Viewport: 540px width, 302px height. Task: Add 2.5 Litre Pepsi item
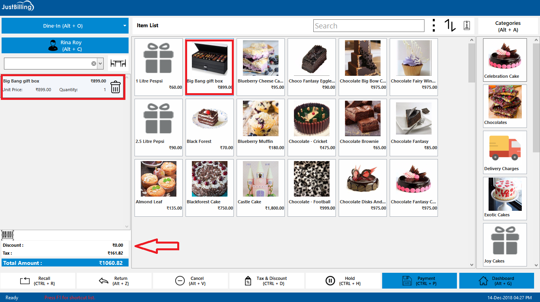(159, 128)
